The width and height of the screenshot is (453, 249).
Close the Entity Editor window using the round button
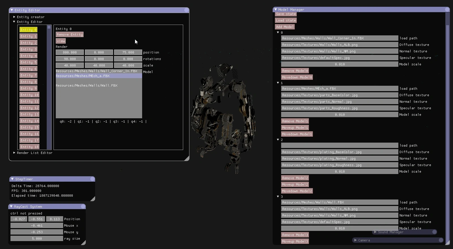click(x=186, y=10)
